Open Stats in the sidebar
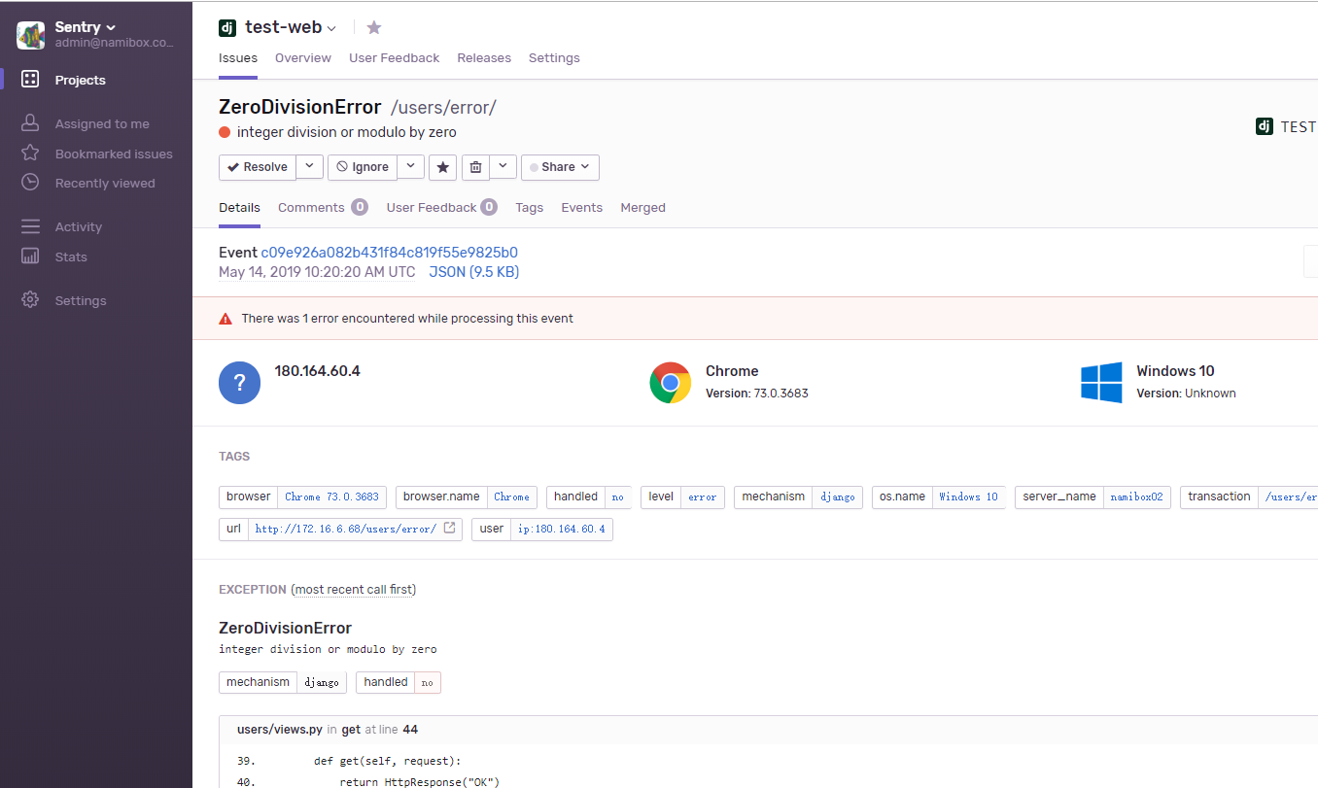 pyautogui.click(x=71, y=257)
